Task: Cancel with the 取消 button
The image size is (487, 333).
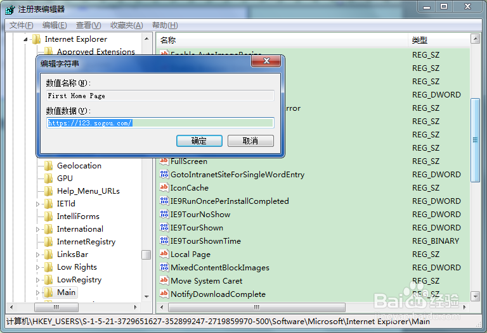Action: (x=250, y=141)
